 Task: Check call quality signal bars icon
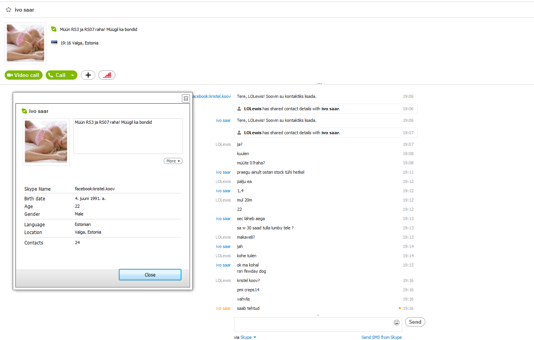pyautogui.click(x=107, y=75)
